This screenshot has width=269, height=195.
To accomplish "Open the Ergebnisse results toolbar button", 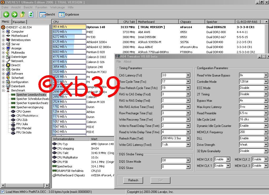I will point(69,14).
